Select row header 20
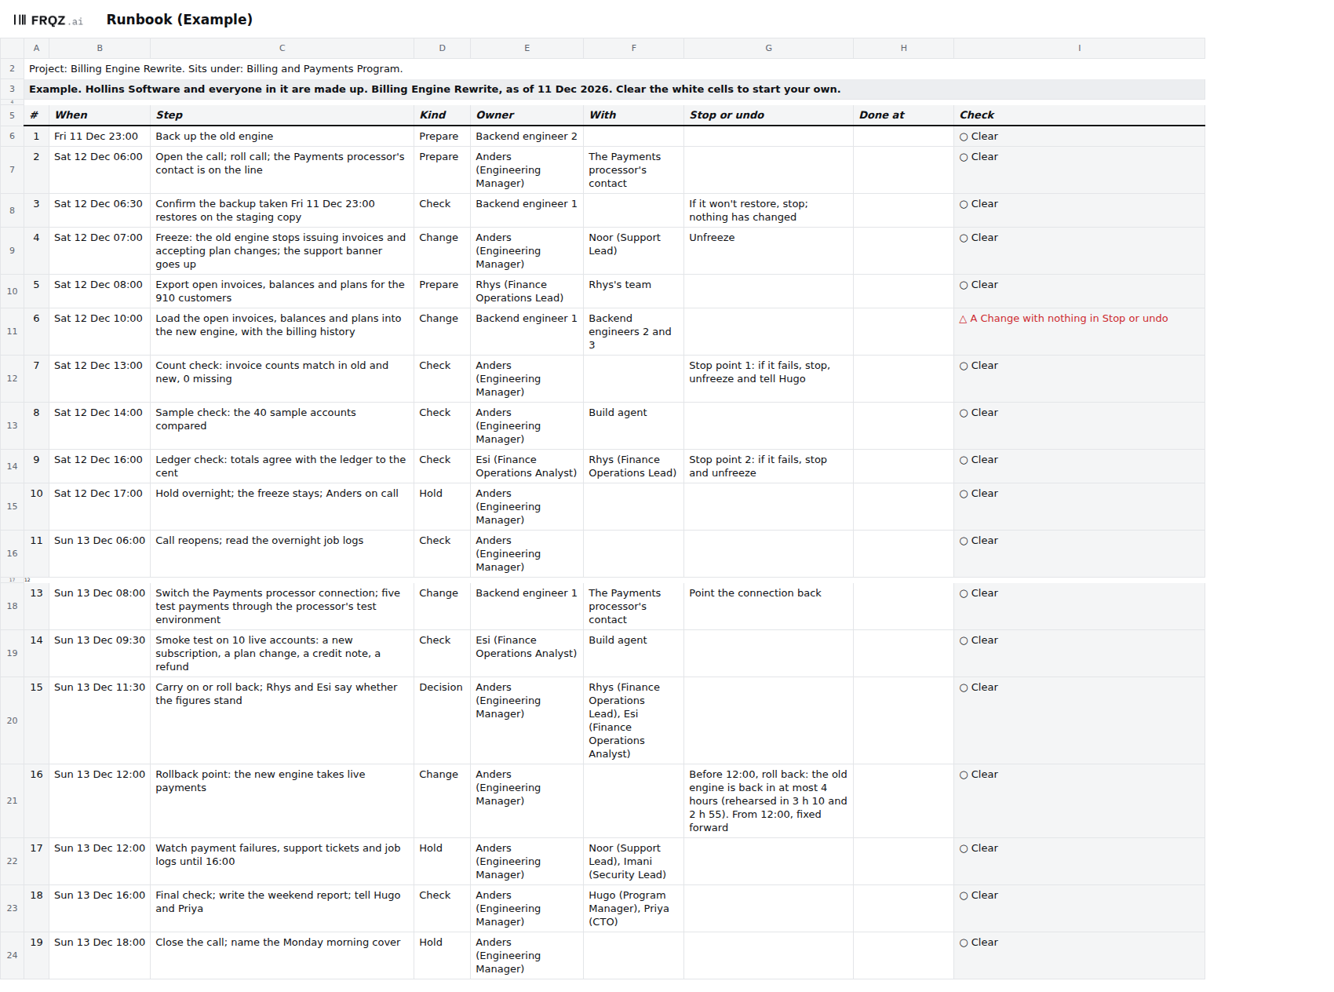The height and width of the screenshot is (992, 1334). pyautogui.click(x=12, y=720)
